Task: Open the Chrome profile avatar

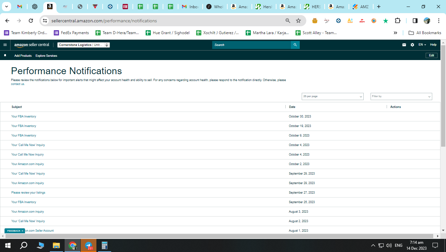Action: tap(427, 21)
